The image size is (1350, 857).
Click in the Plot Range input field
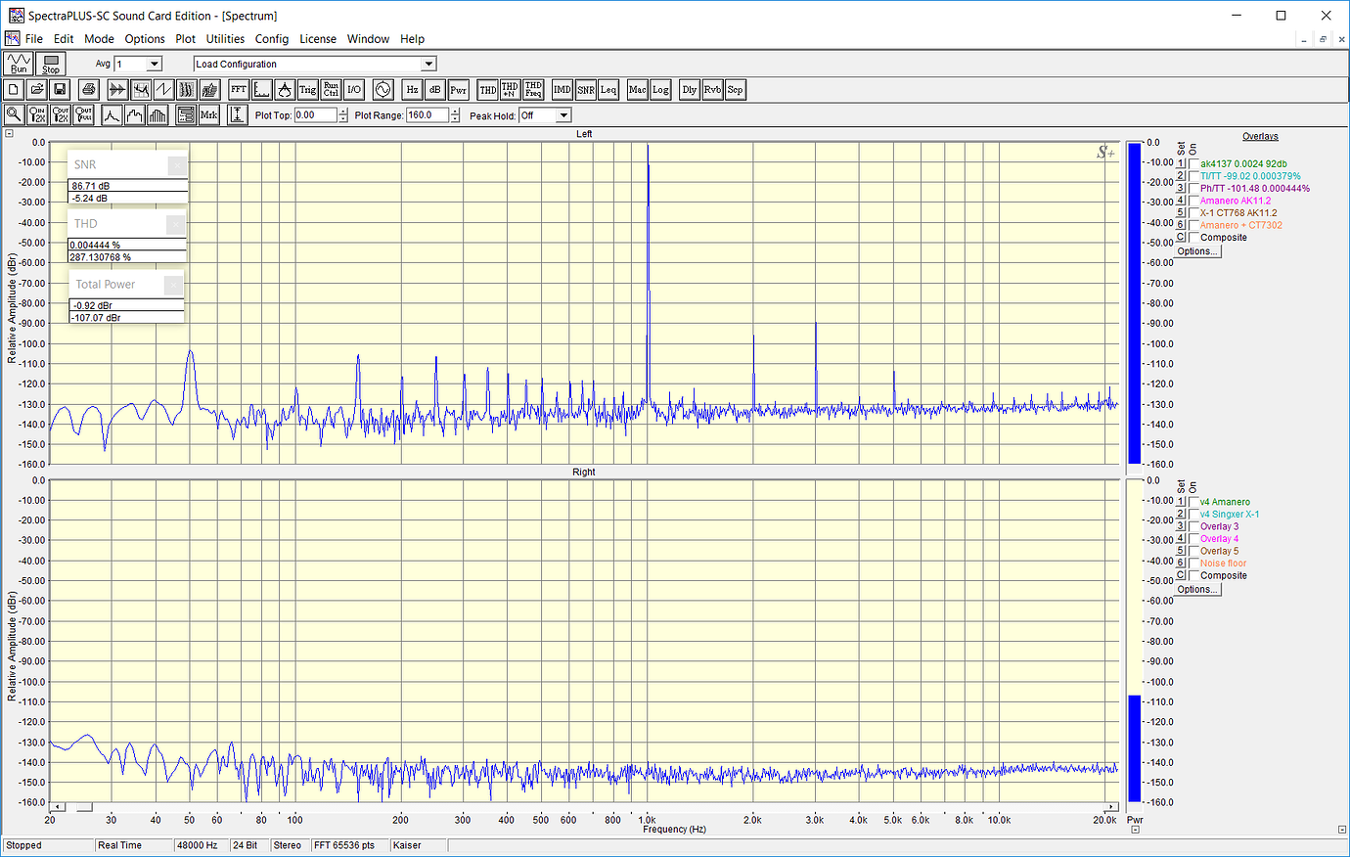(x=427, y=115)
